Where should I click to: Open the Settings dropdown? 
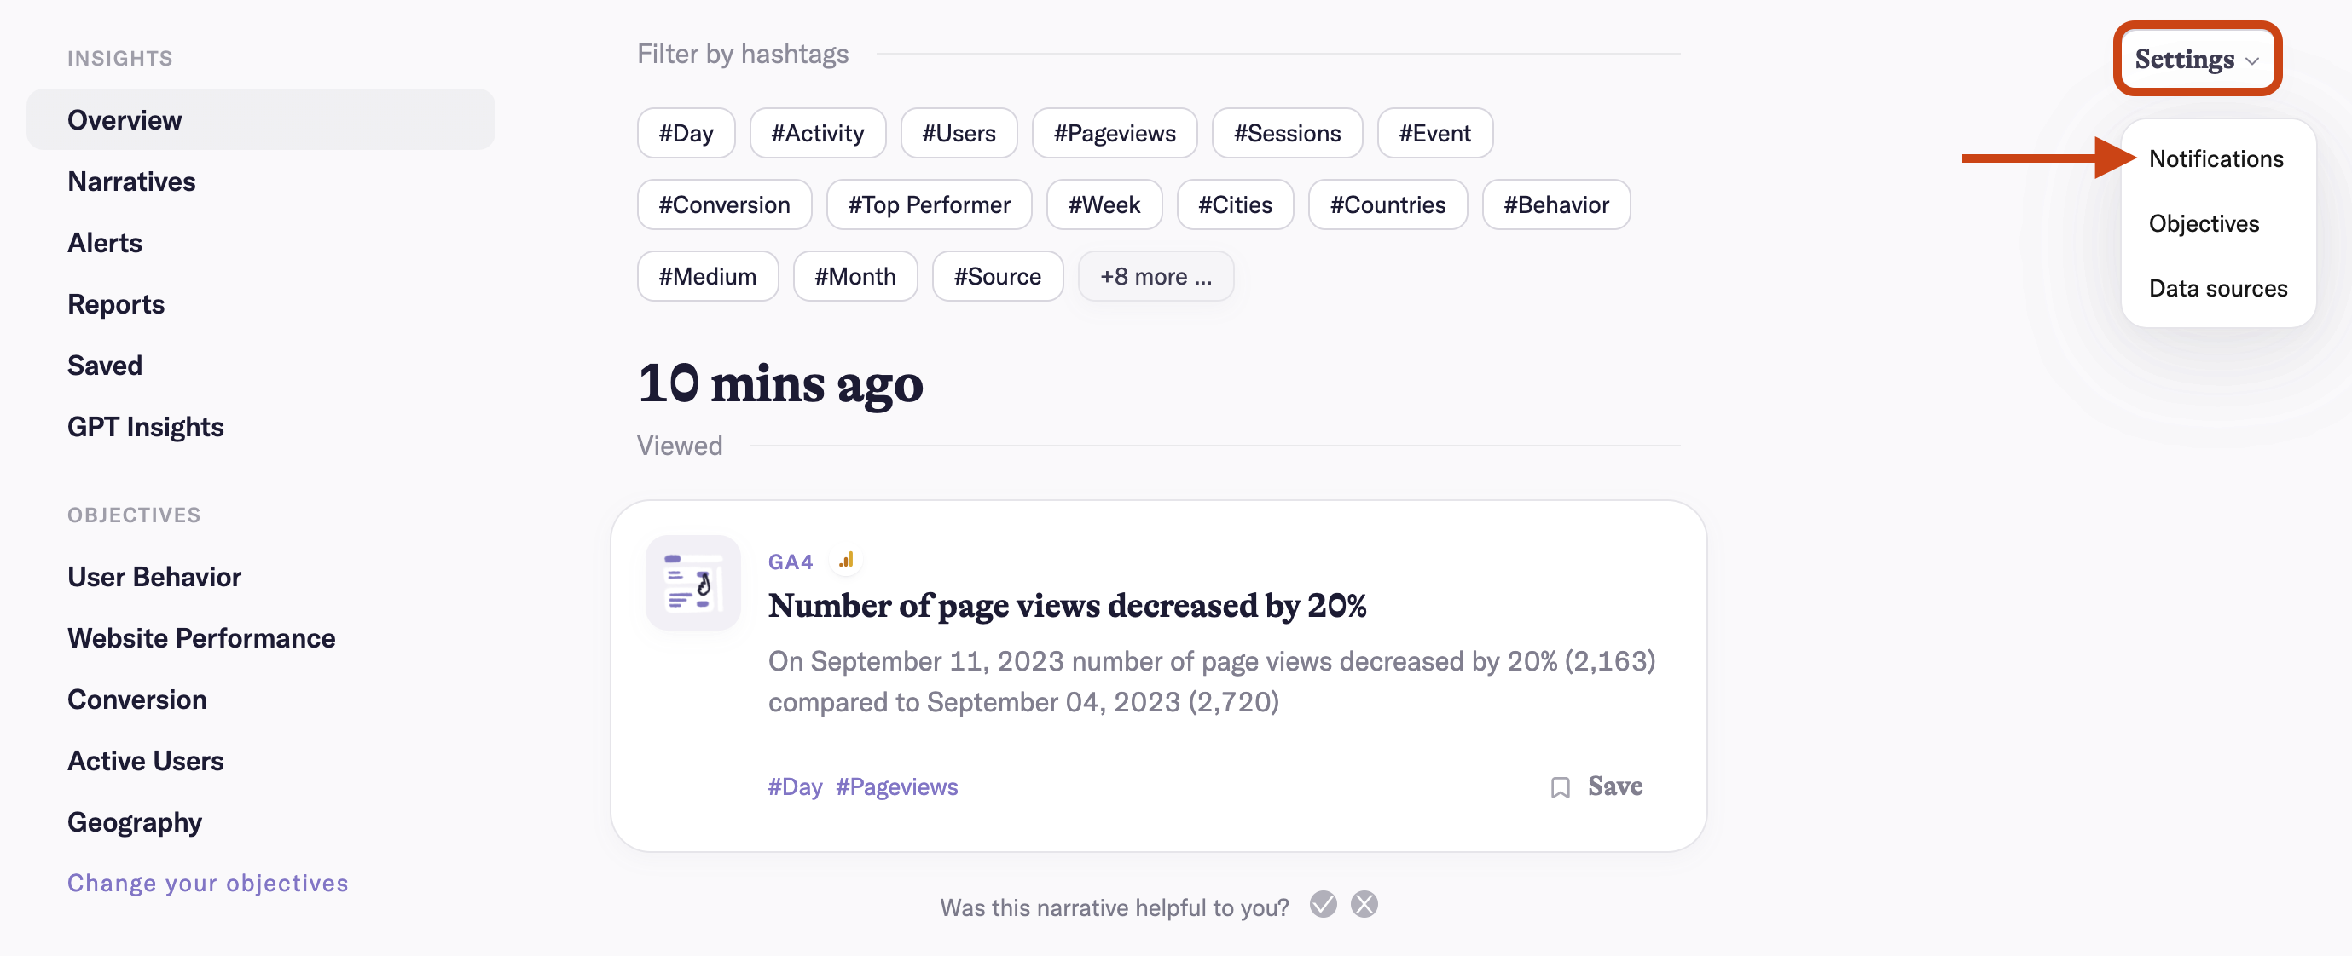pos(2196,60)
